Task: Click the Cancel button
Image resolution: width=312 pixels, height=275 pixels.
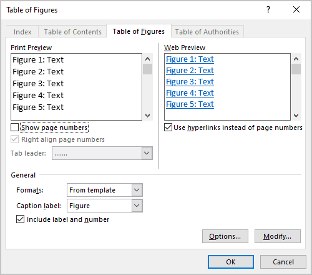Action: pos(283,262)
